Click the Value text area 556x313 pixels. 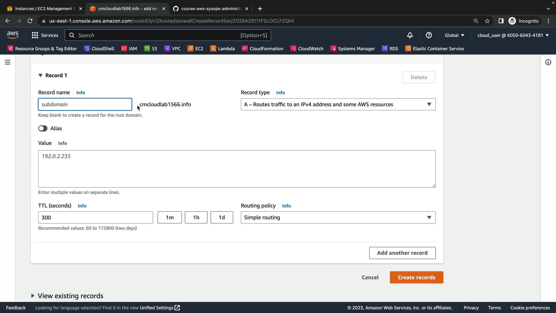pos(237,169)
